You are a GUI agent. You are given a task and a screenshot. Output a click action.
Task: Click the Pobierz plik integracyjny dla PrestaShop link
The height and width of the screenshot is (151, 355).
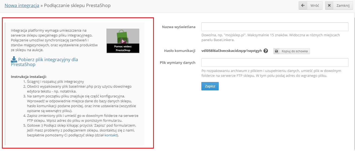click(x=44, y=62)
